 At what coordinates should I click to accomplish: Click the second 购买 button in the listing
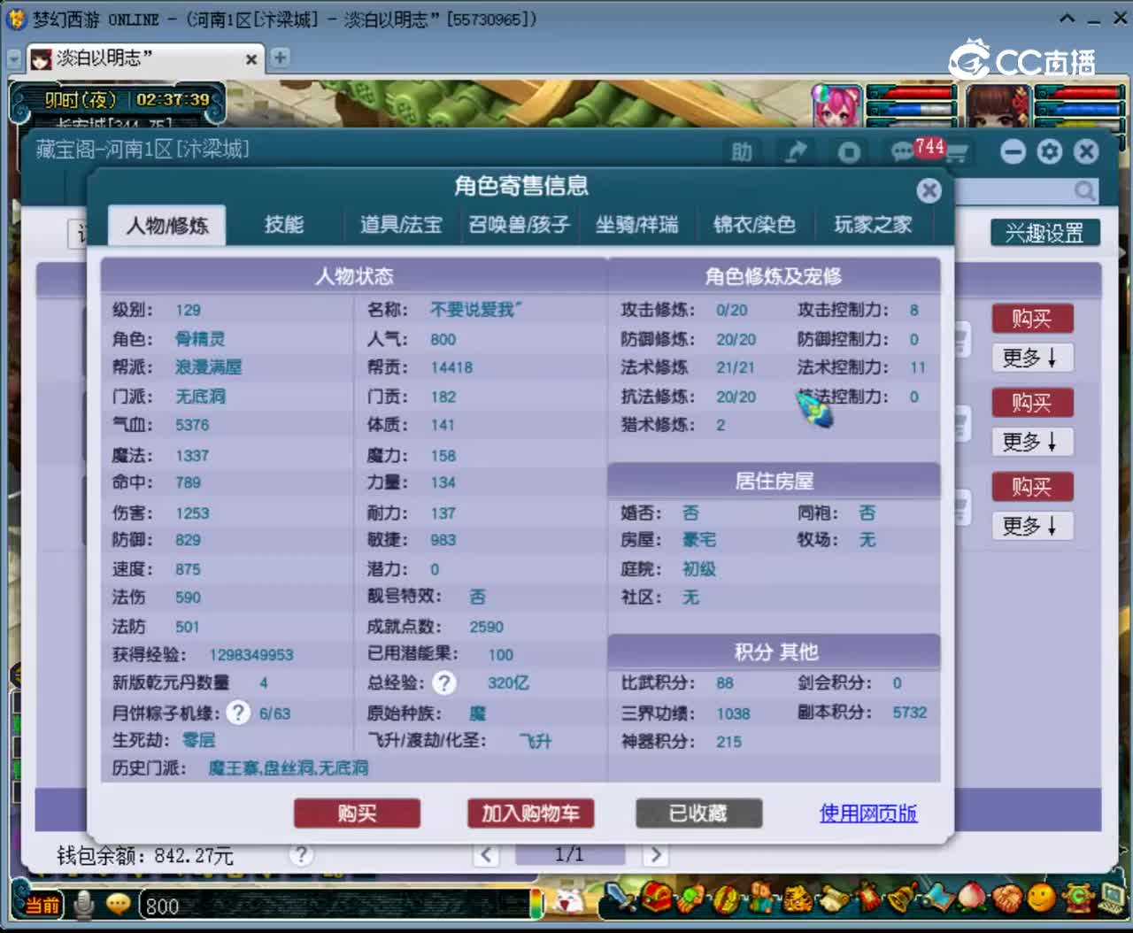tap(1031, 403)
